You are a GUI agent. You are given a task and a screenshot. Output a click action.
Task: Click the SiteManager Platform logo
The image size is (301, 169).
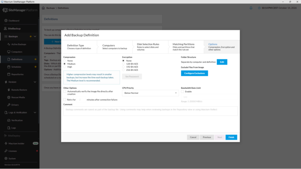pyautogui.click(x=20, y=10)
